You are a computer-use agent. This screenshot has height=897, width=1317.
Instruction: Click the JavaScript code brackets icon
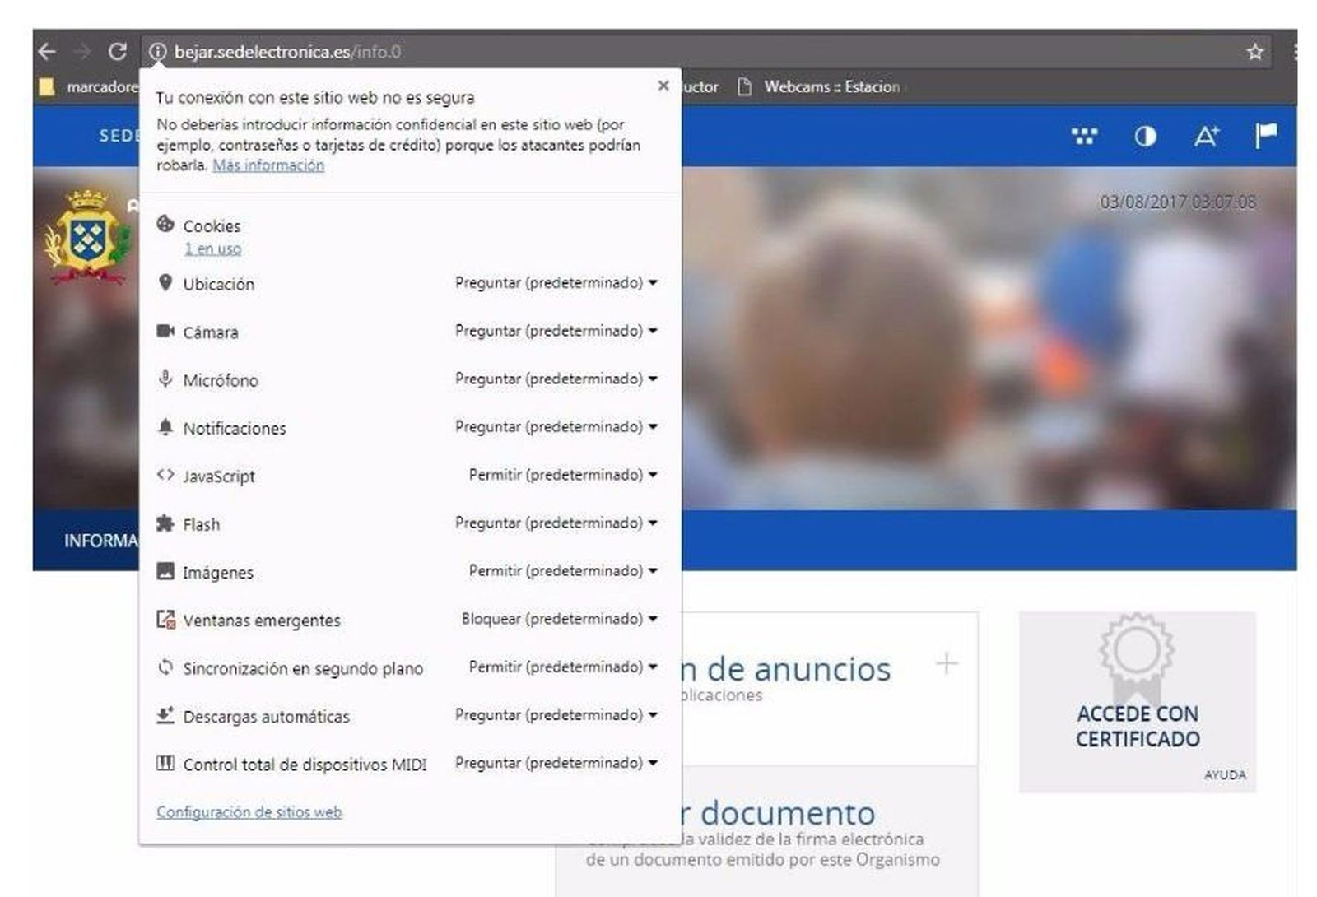pos(167,475)
